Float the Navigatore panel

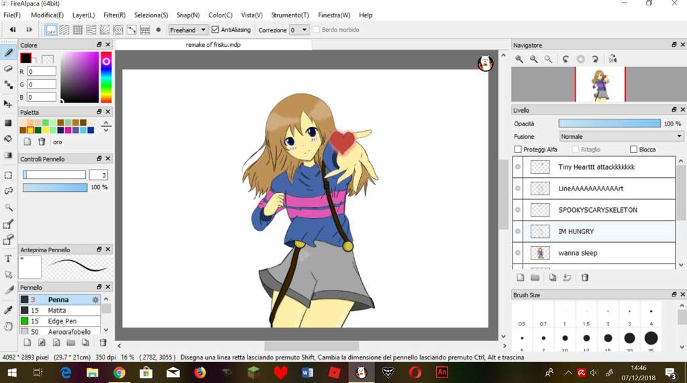(x=674, y=45)
